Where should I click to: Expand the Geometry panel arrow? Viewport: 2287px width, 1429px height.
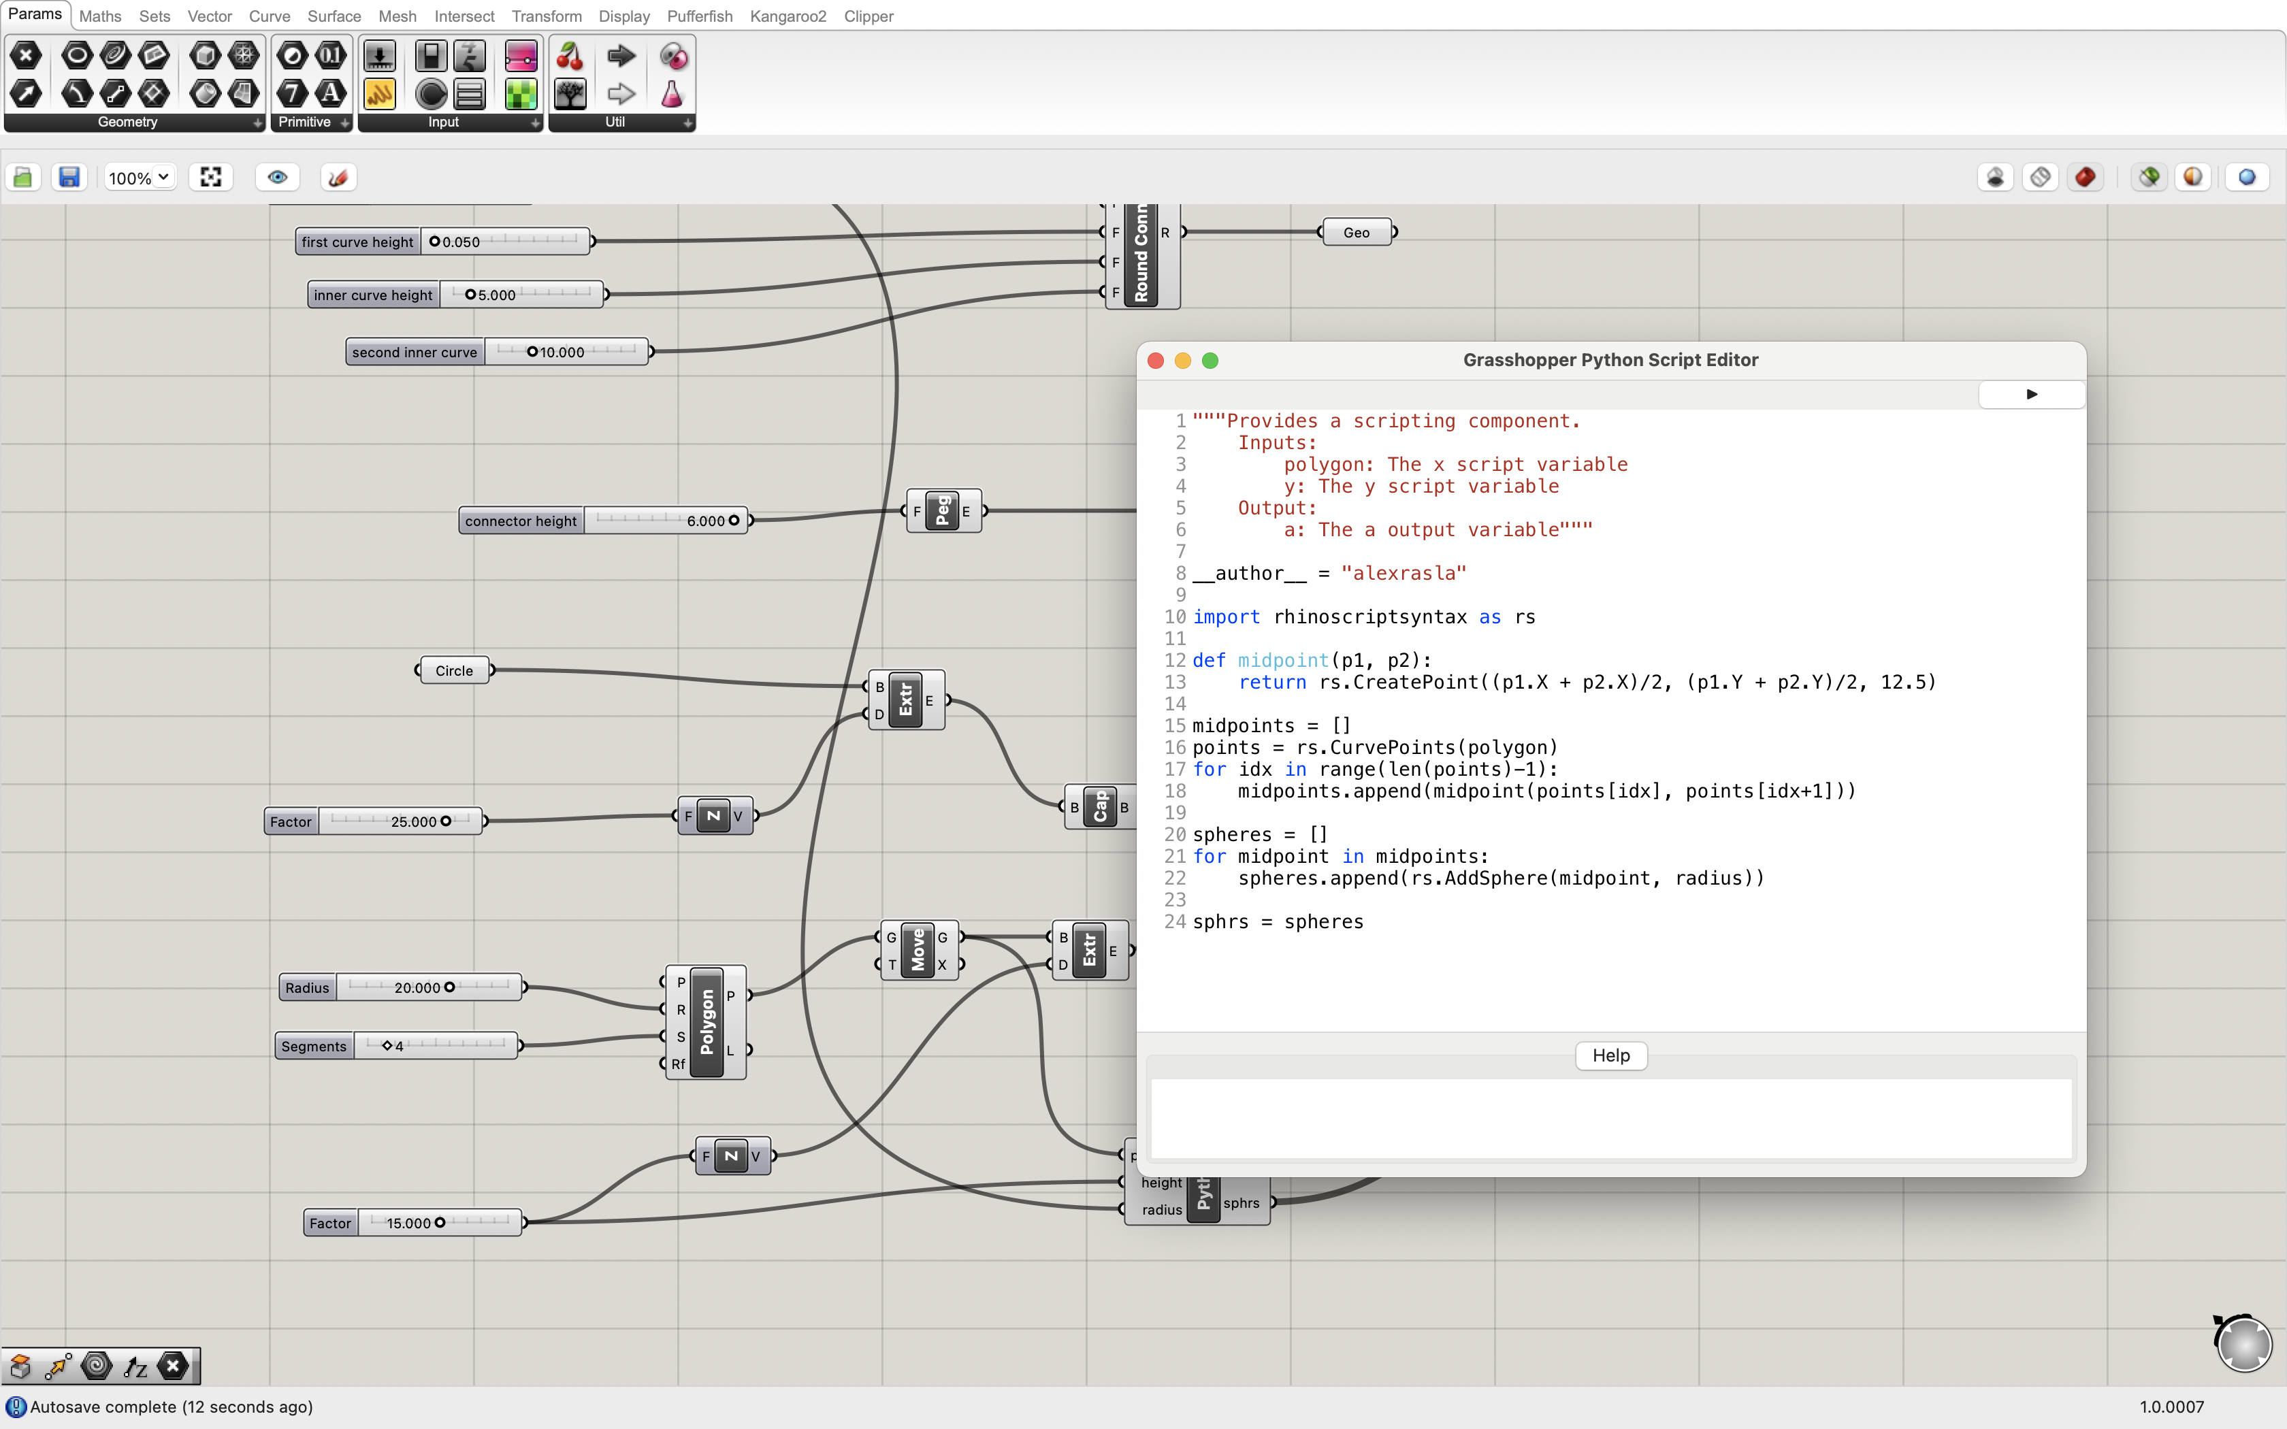click(258, 123)
